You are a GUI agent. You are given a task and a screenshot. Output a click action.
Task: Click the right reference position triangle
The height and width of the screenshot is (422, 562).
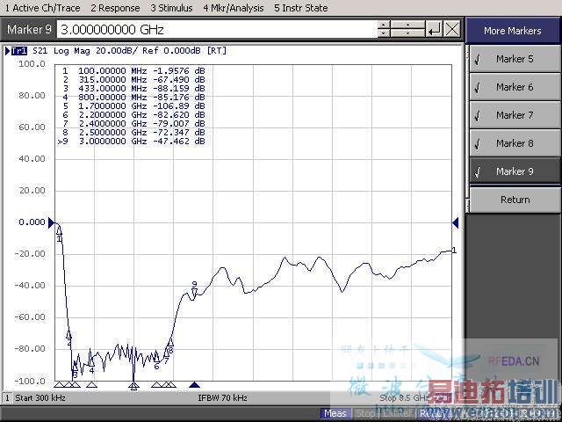(455, 222)
